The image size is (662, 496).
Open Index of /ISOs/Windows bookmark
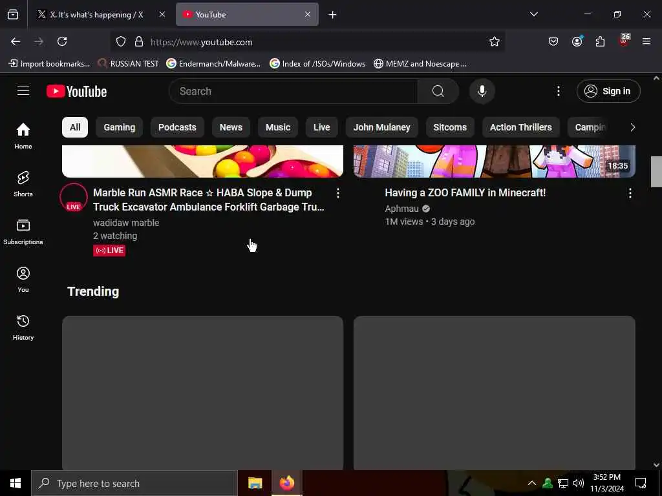(317, 64)
